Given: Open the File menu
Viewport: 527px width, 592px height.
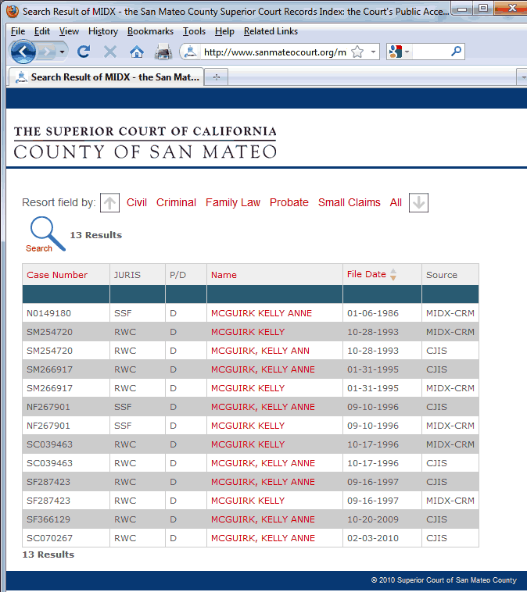Looking at the screenshot, I should pyautogui.click(x=18, y=31).
